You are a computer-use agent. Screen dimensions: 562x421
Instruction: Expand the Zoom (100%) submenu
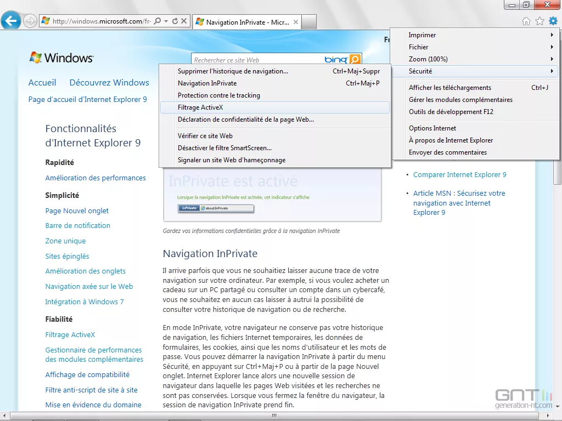point(476,59)
